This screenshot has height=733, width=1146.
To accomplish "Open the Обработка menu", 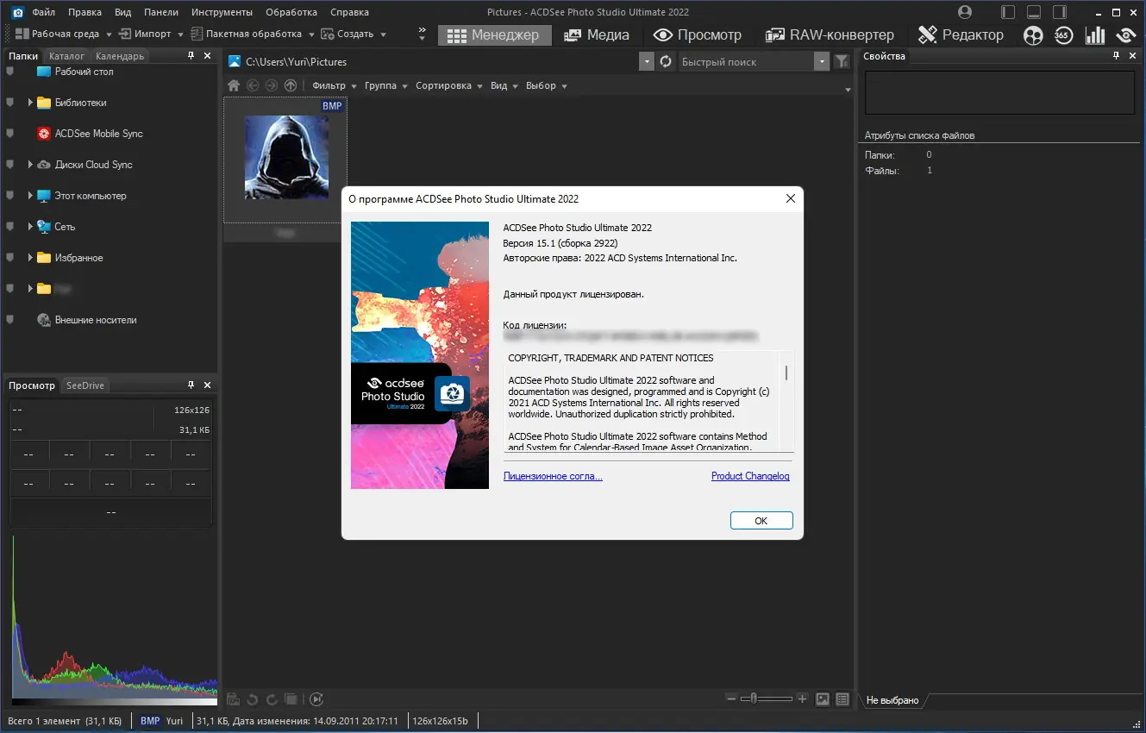I will 291,11.
